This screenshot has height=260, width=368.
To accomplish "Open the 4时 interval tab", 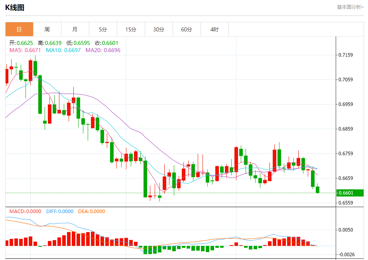I will click(215, 29).
